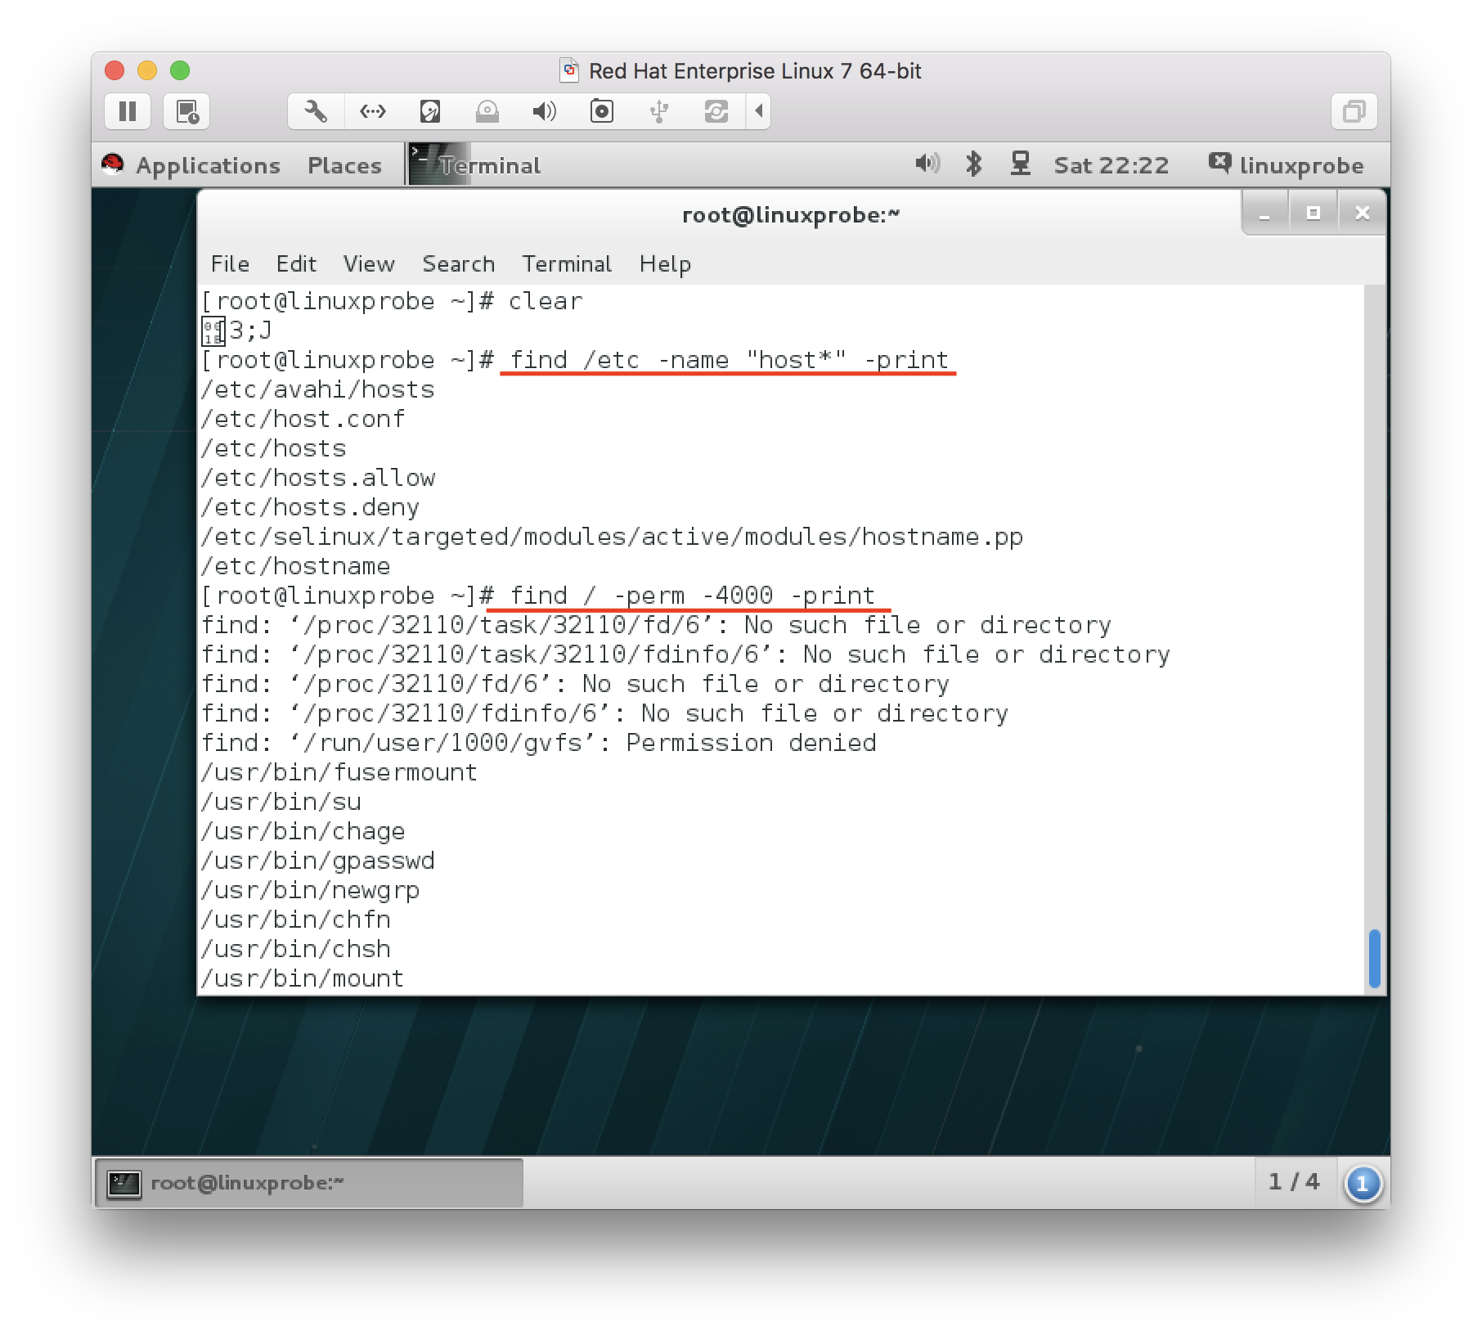
Task: Click the /etc/host.conf output line
Action: pos(303,419)
